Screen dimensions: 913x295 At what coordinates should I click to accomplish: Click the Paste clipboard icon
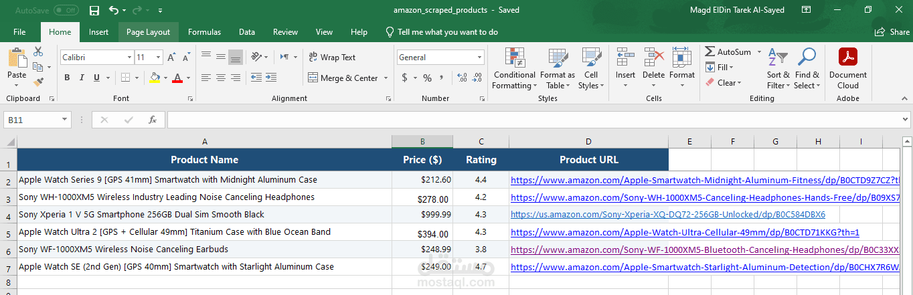(x=17, y=59)
